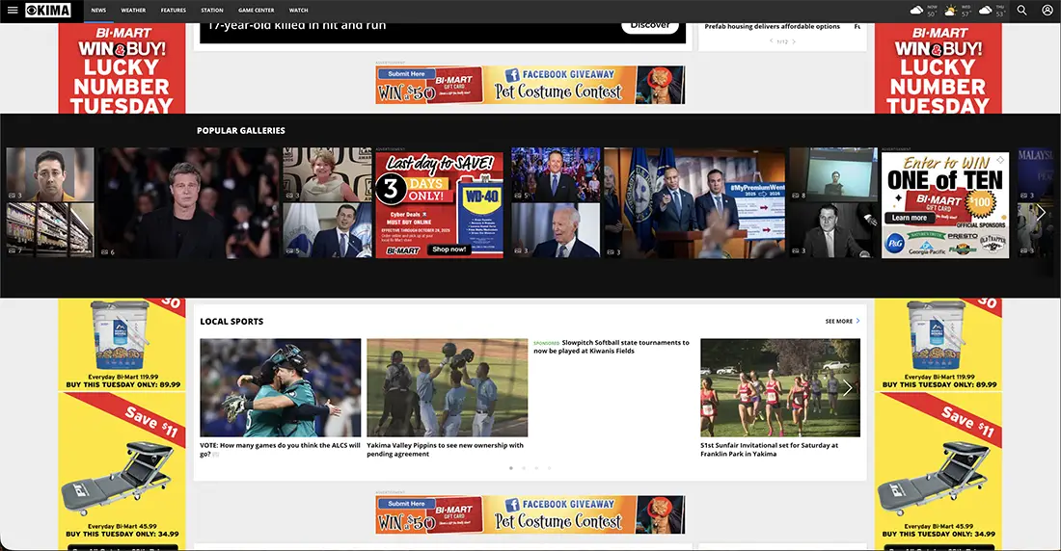Open 17-year-old killed in hit and run headline
Image resolution: width=1061 pixels, height=551 pixels.
(x=296, y=26)
